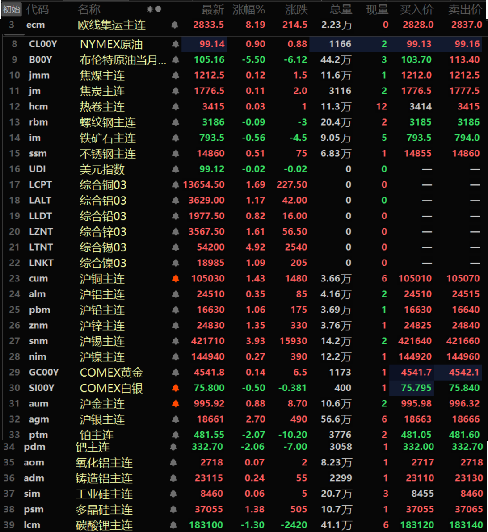Open alert bell for 综合锡03
Screen dimensions: 488x532
176,247
